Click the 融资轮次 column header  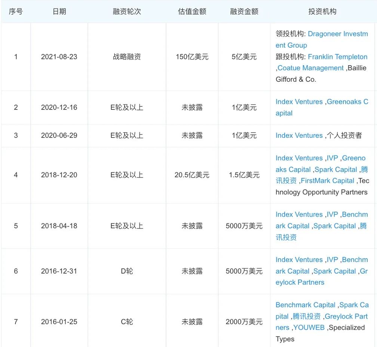click(127, 12)
